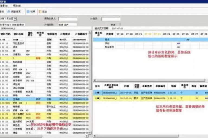Image resolution: width=208 pixels, height=138 pixels.
Task: Click left arrow of documents table scrollbar
Action: pos(95,136)
